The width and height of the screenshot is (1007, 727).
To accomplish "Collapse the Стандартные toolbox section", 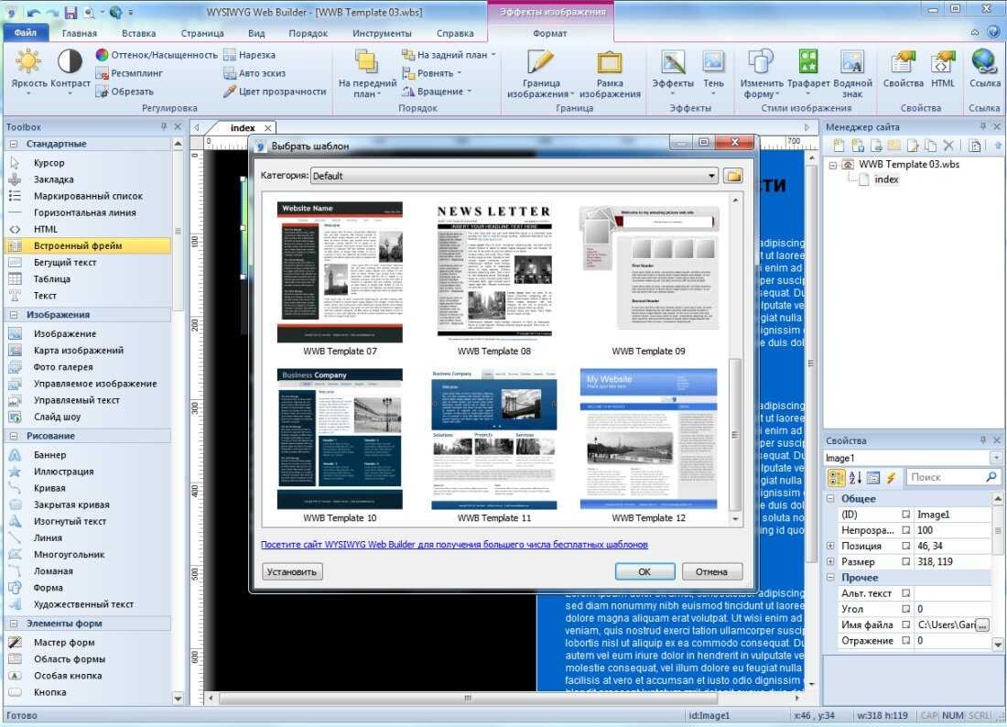I will pyautogui.click(x=14, y=144).
